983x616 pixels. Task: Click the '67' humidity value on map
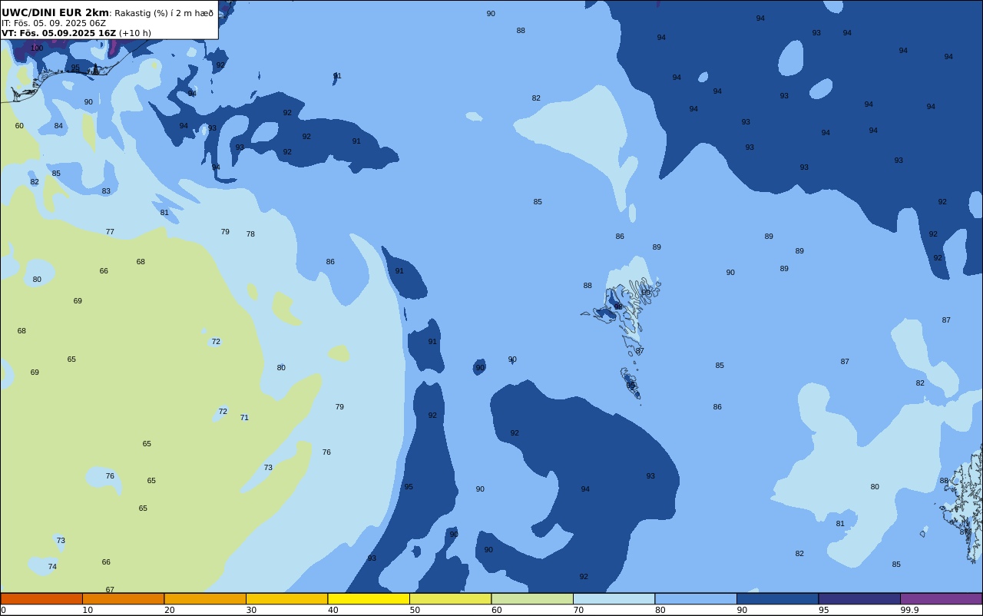pyautogui.click(x=110, y=590)
